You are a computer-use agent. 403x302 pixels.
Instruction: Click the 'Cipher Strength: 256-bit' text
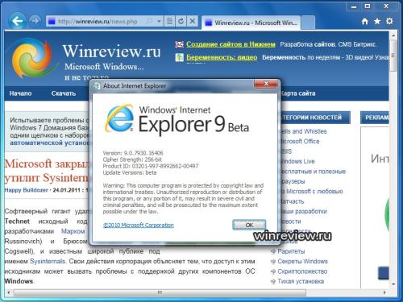point(132,159)
